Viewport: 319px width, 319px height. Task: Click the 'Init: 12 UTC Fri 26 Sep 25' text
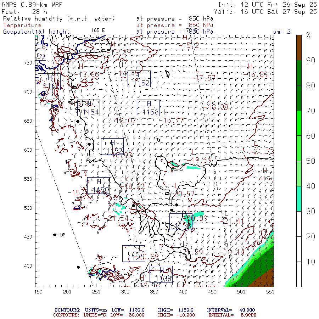coord(267,5)
